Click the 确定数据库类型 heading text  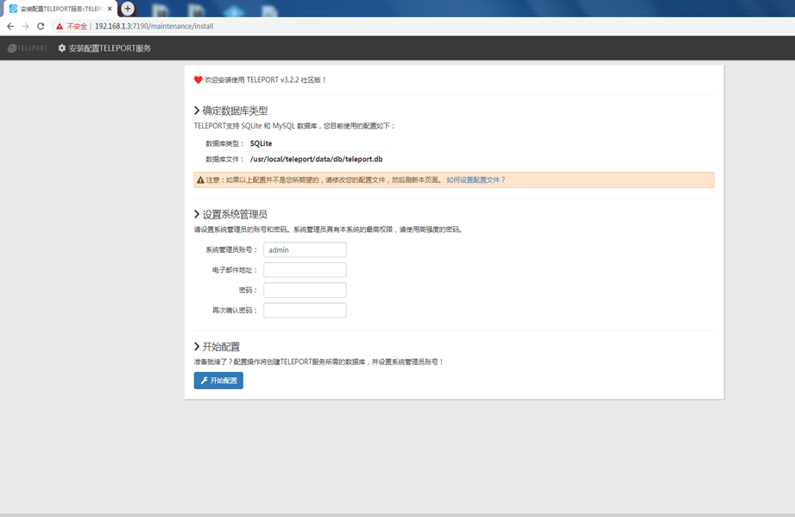[x=236, y=110]
